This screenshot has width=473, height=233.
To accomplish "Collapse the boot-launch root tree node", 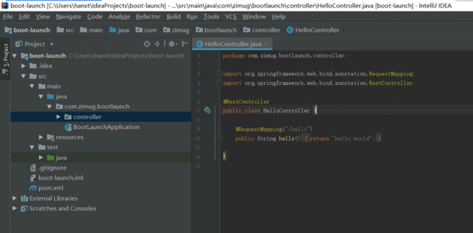I will tap(14, 56).
